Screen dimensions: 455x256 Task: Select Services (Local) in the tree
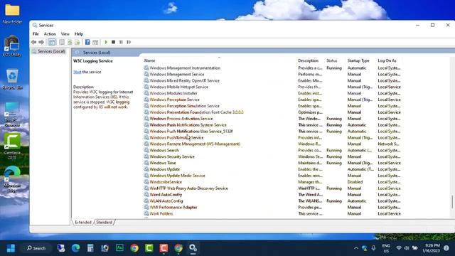coord(51,51)
